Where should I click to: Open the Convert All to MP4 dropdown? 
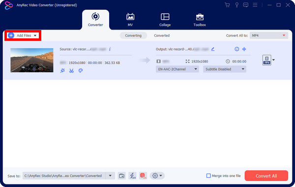[x=269, y=35]
